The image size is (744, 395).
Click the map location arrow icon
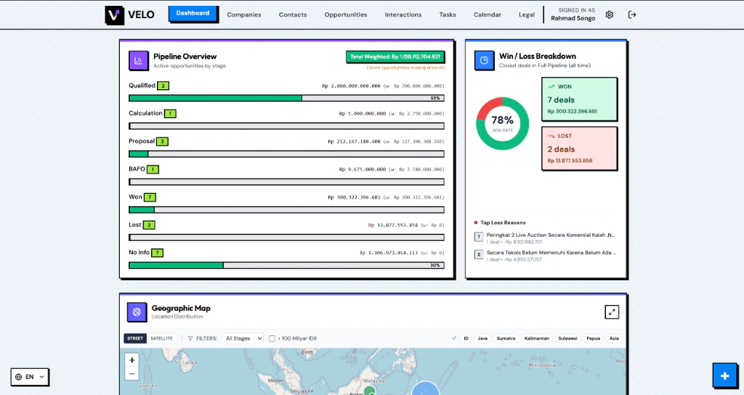(x=453, y=338)
